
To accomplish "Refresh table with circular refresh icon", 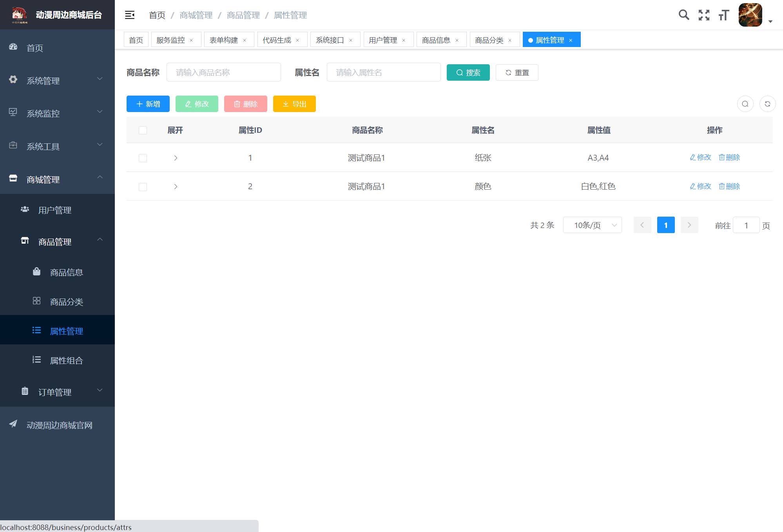I will pos(767,104).
